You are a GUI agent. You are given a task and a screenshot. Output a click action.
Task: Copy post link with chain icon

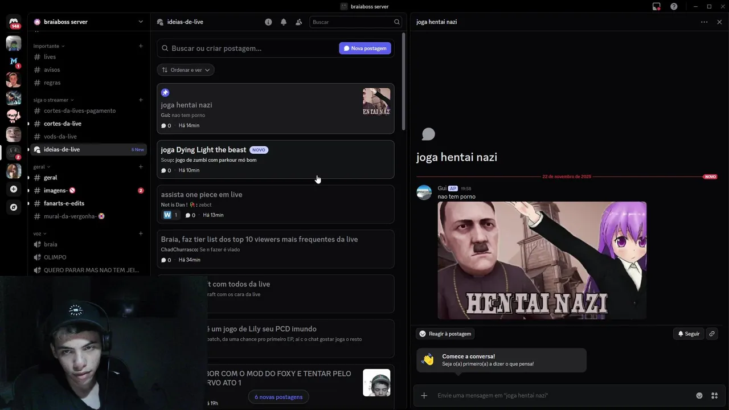point(712,334)
